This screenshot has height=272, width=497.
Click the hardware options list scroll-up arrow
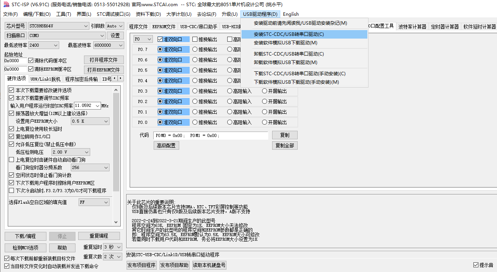[116, 90]
